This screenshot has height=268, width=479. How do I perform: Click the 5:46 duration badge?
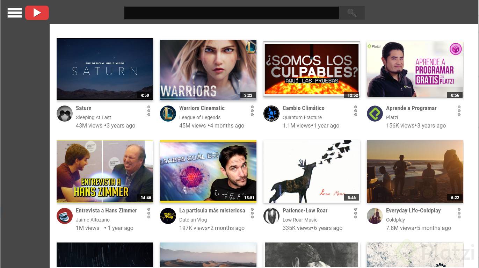click(x=351, y=197)
